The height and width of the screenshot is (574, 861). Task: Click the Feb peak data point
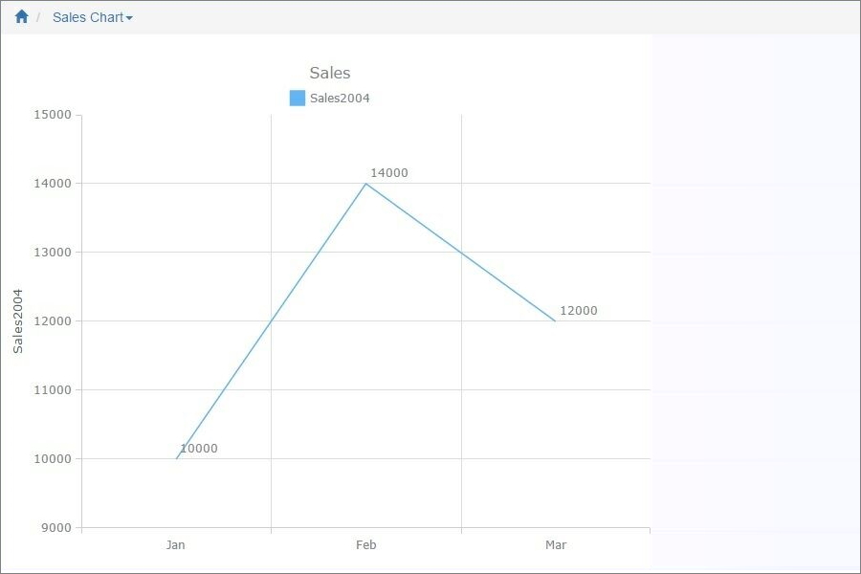[366, 184]
